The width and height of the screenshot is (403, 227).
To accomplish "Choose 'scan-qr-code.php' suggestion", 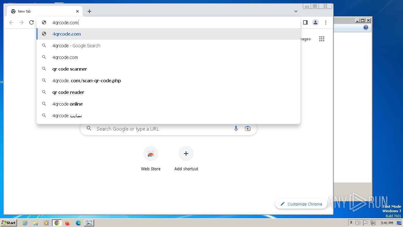I will 168,80.
